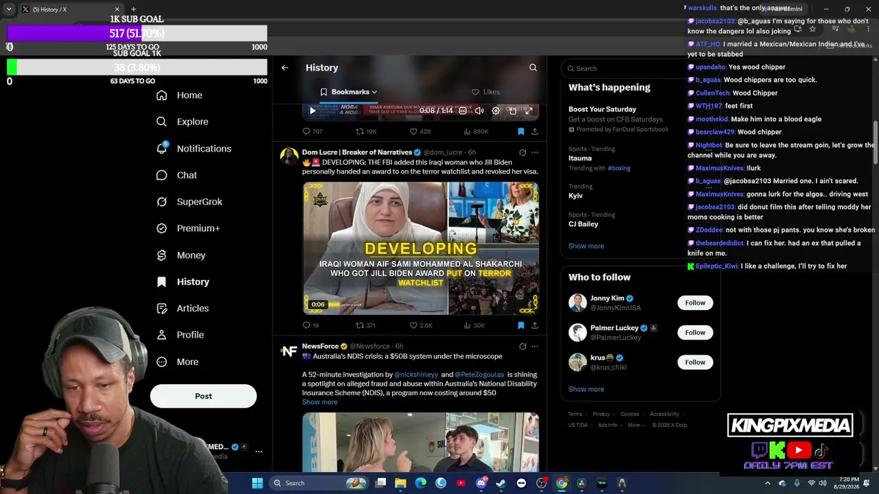The width and height of the screenshot is (879, 494).
Task: Go to Home in the sidebar
Action: (179, 95)
